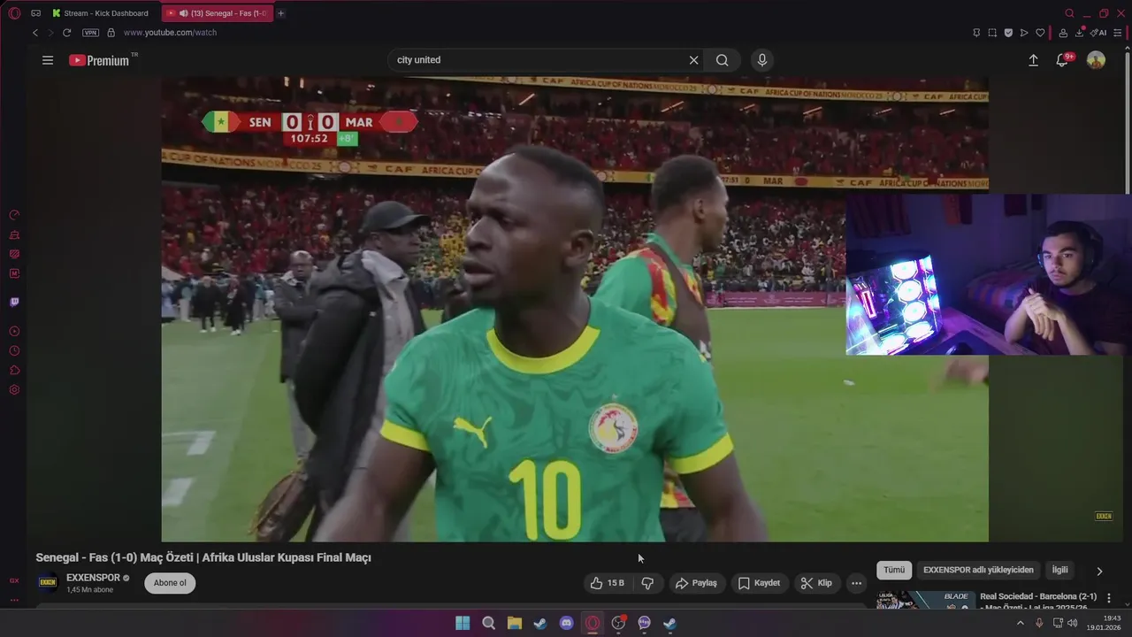Open more actions three-dot menu

click(856, 583)
